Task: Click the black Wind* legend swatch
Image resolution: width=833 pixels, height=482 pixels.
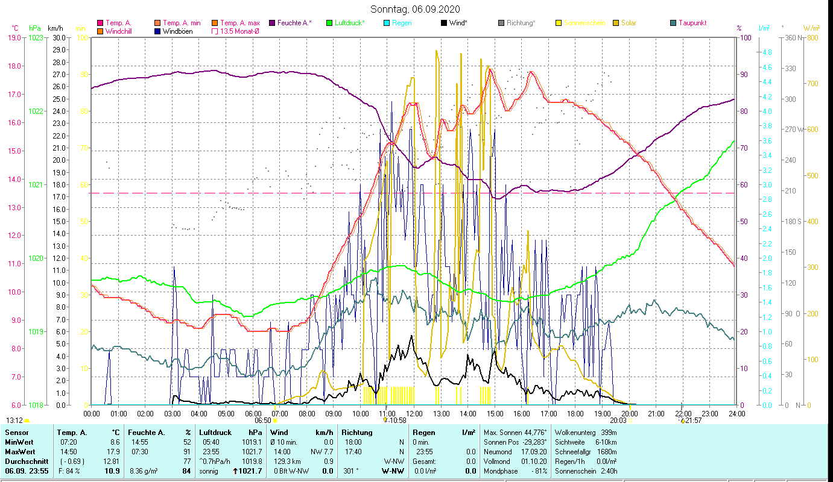Action: pos(444,23)
